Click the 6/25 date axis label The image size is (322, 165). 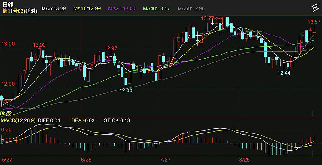tap(86, 160)
